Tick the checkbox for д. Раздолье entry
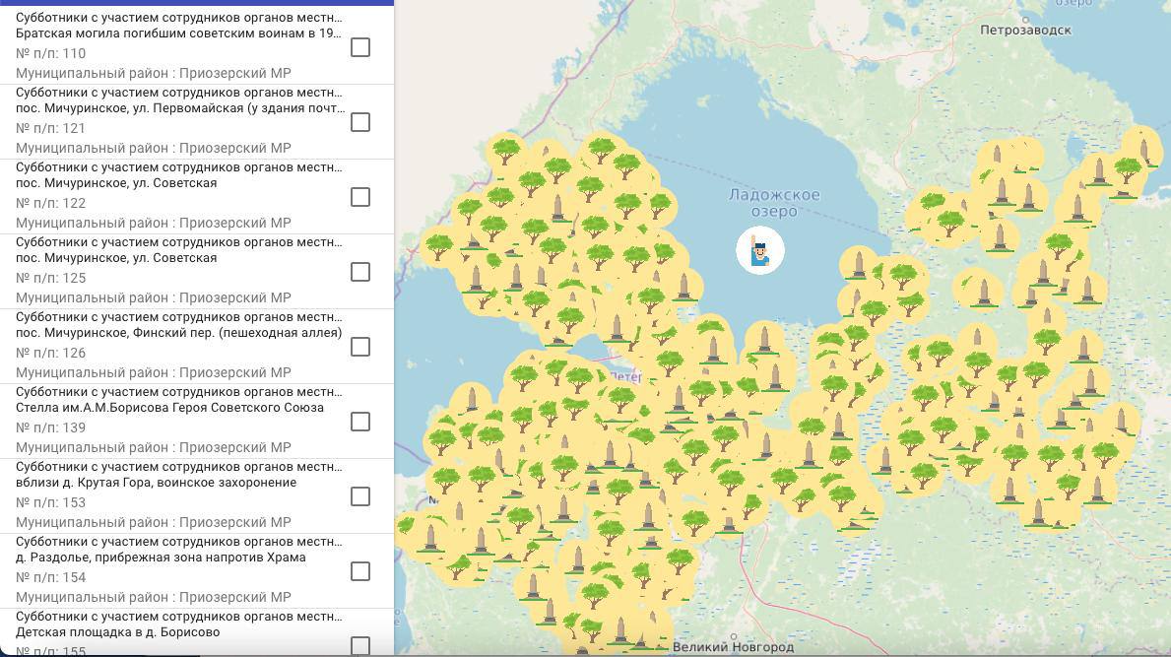The height and width of the screenshot is (657, 1171). (x=360, y=571)
